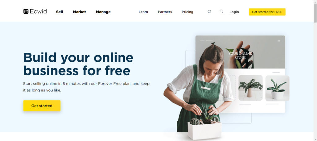Expand the Manage navigation menu

(x=103, y=12)
